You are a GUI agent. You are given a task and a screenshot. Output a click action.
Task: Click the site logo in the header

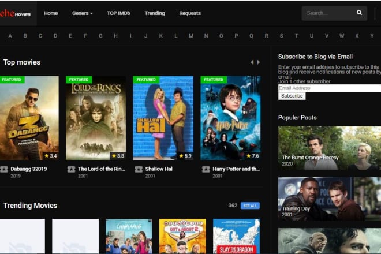pos(16,13)
